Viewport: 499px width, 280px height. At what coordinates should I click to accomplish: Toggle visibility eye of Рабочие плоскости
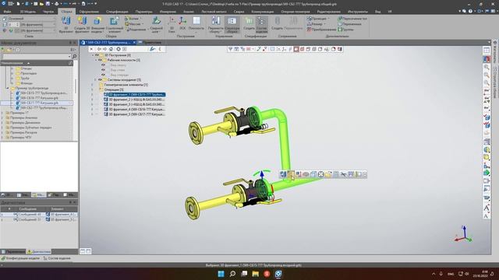click(100, 60)
